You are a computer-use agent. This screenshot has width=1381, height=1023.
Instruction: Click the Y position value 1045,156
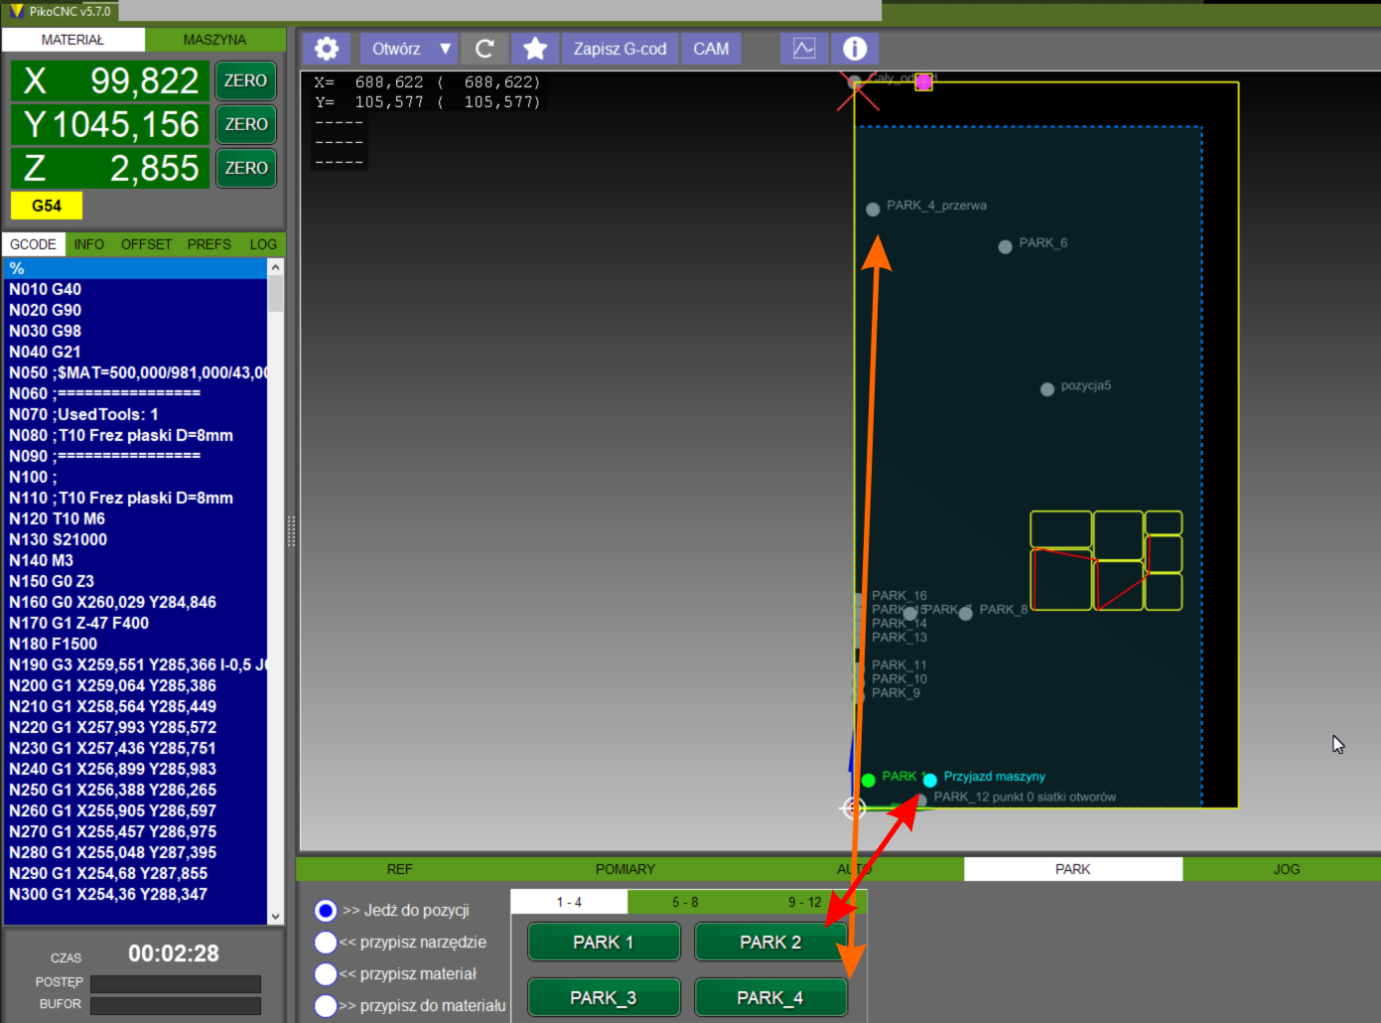[126, 124]
